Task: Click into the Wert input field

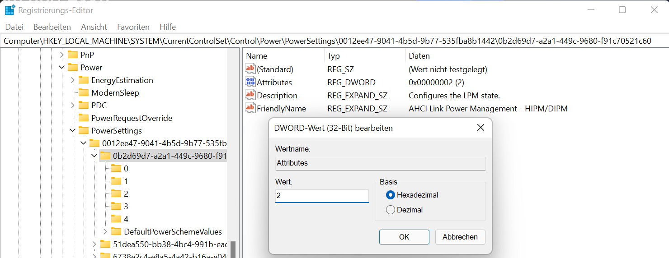Action: (322, 196)
